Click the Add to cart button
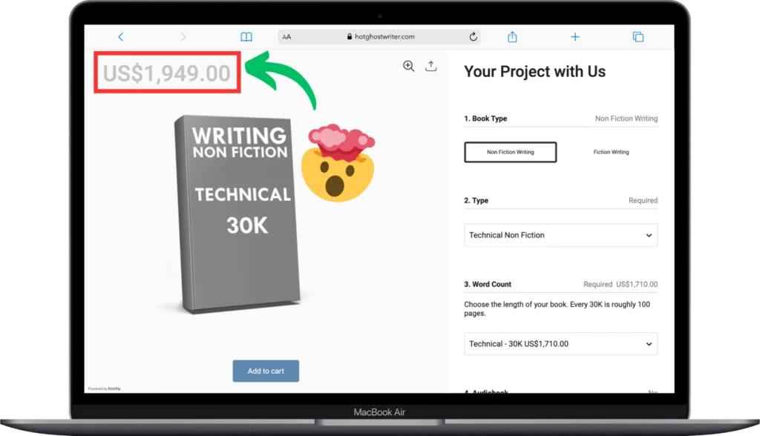 click(x=266, y=371)
